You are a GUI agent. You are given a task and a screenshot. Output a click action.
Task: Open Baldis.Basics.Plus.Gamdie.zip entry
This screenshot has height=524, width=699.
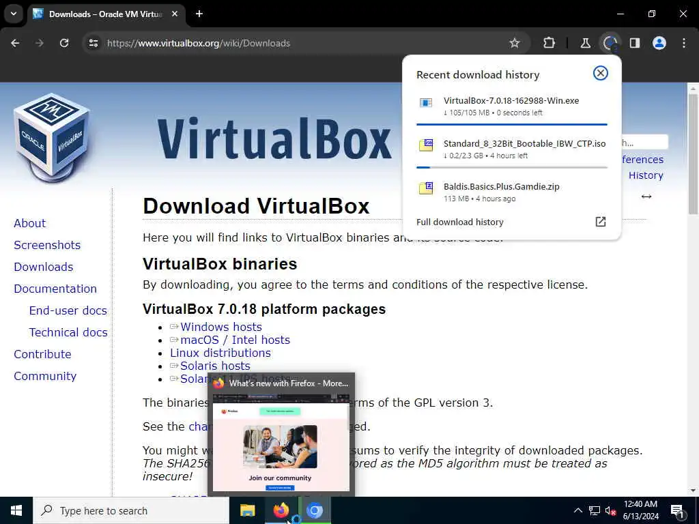512,192
